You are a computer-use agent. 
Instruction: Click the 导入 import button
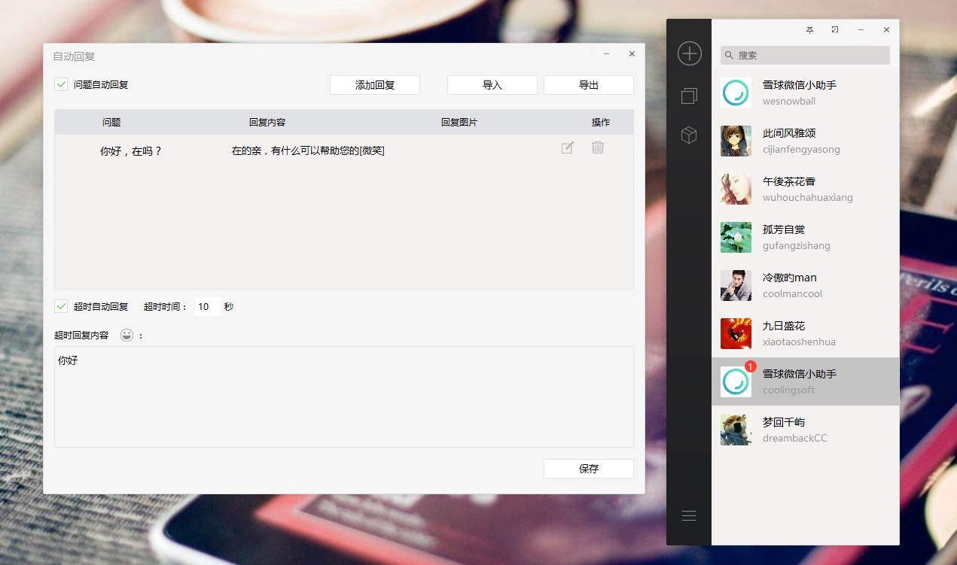click(x=492, y=85)
